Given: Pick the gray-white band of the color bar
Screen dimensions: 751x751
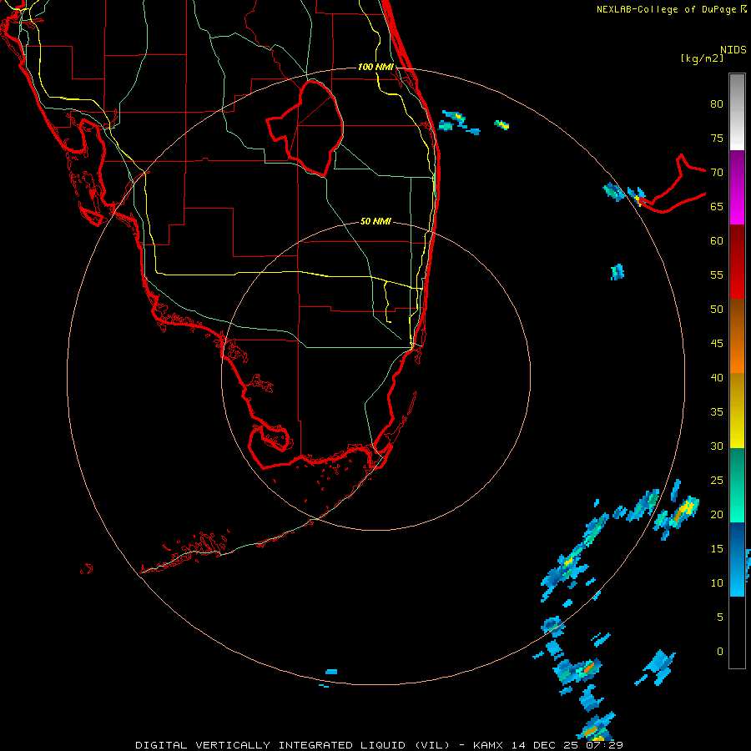Looking at the screenshot, I should [737, 112].
